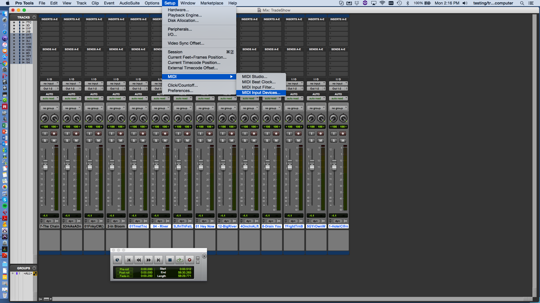Collapse the TRACKS panel with its disclosure arrow

pos(34,17)
